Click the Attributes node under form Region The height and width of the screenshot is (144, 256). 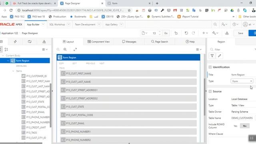pyautogui.click(x=21, y=66)
